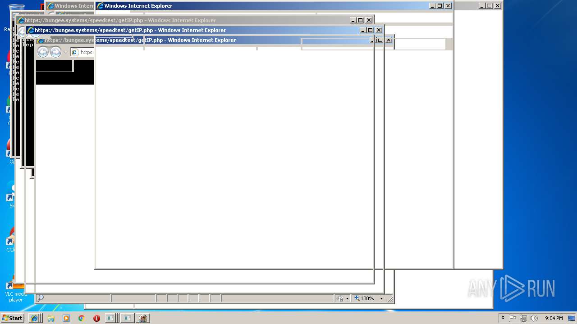This screenshot has height=324, width=577.
Task: Click the IE Forward navigation button
Action: [55, 52]
